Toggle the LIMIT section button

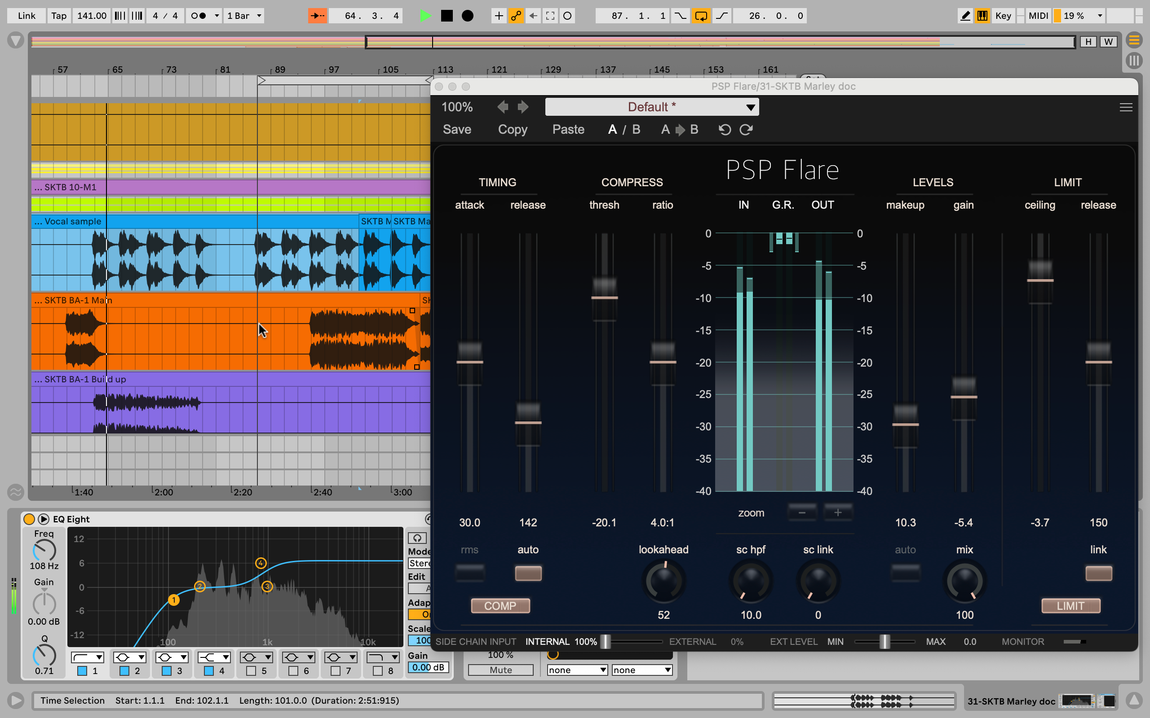(x=1070, y=605)
